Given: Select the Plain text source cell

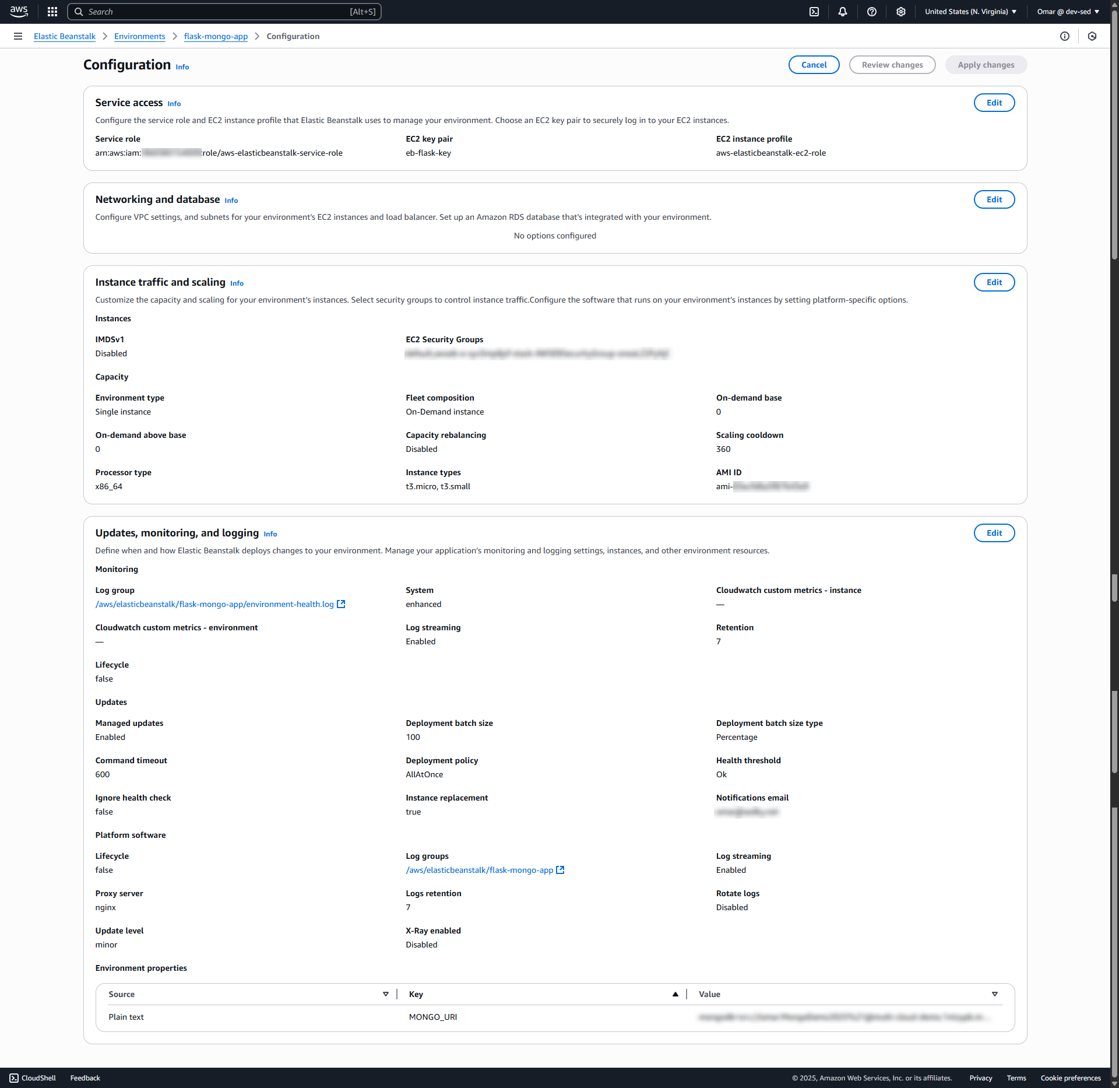Looking at the screenshot, I should pos(126,1017).
